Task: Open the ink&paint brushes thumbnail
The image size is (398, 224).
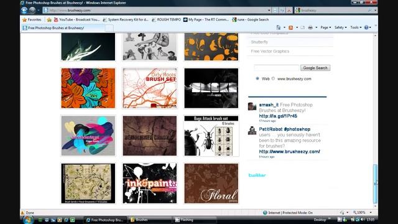Action: point(150,183)
